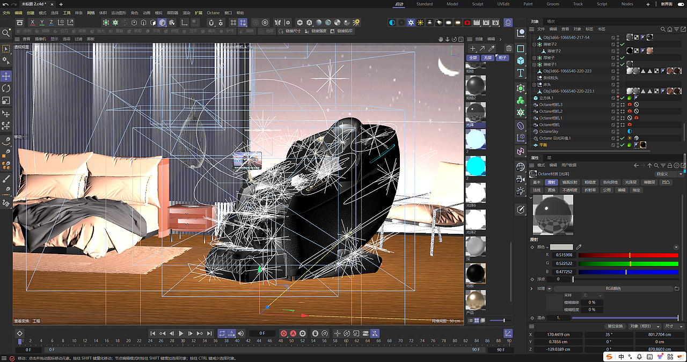This screenshot has width=687, height=362.
Task: Toggle green checkmark for 平面
Action: click(x=622, y=145)
